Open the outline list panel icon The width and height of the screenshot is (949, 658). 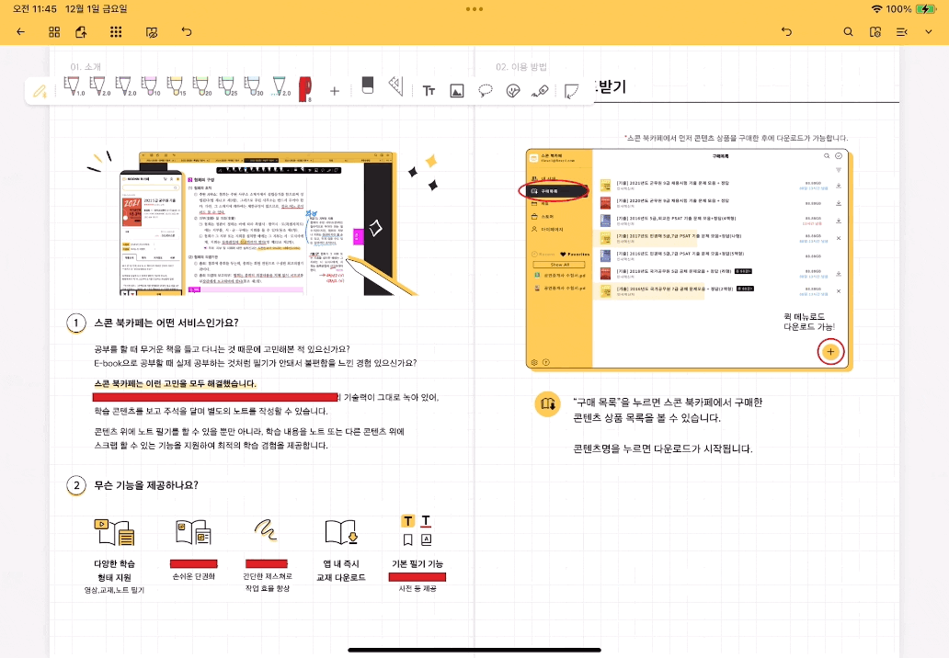902,31
